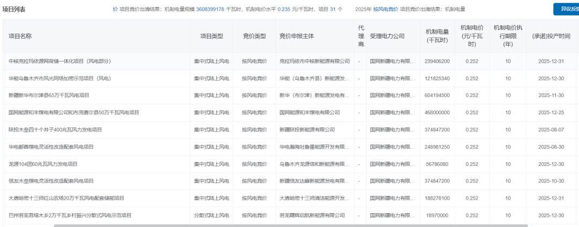Image resolution: width=579 pixels, height=227 pixels.
Task: Click the 2025-08-07 commissioning date cell
Action: coord(551,130)
